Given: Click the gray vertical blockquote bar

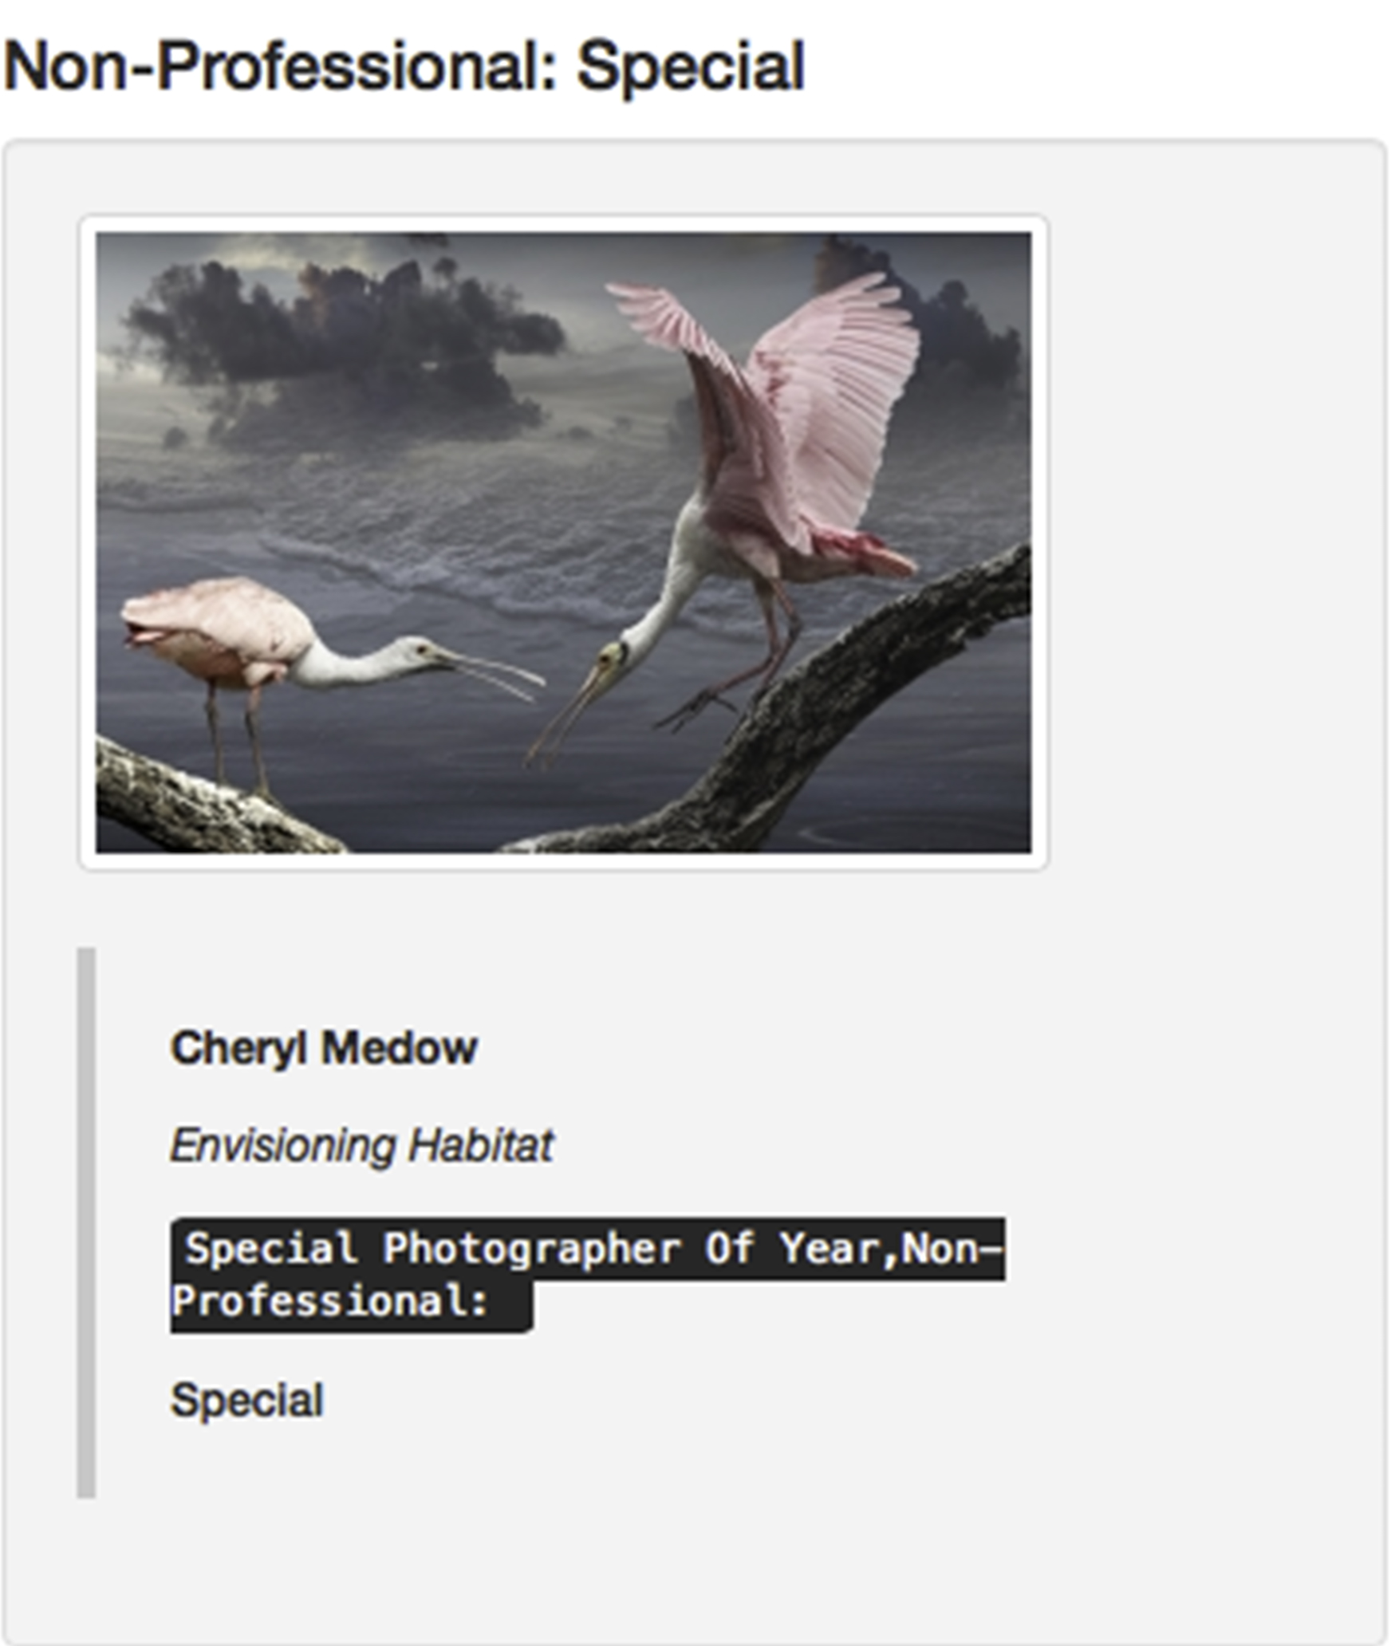Looking at the screenshot, I should point(86,1223).
